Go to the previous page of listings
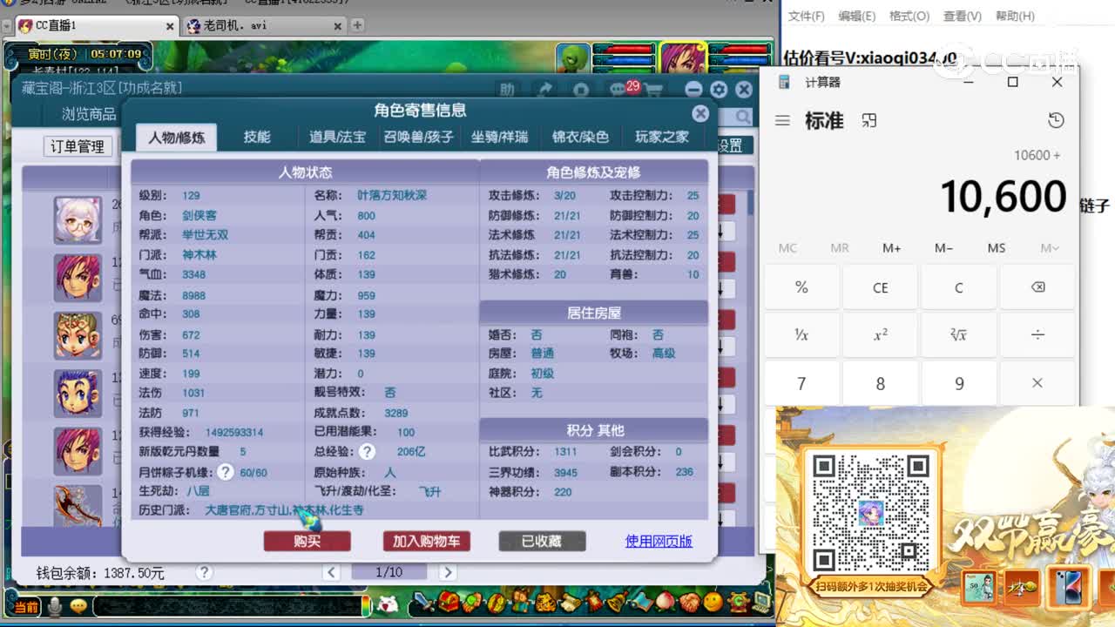Screen dimensions: 1115x627 point(331,572)
